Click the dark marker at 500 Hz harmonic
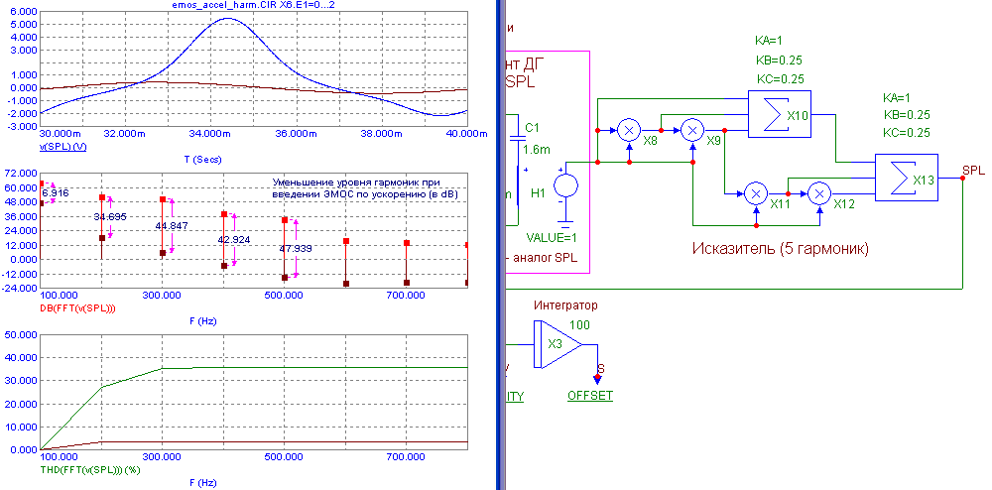The image size is (992, 490). [x=285, y=278]
